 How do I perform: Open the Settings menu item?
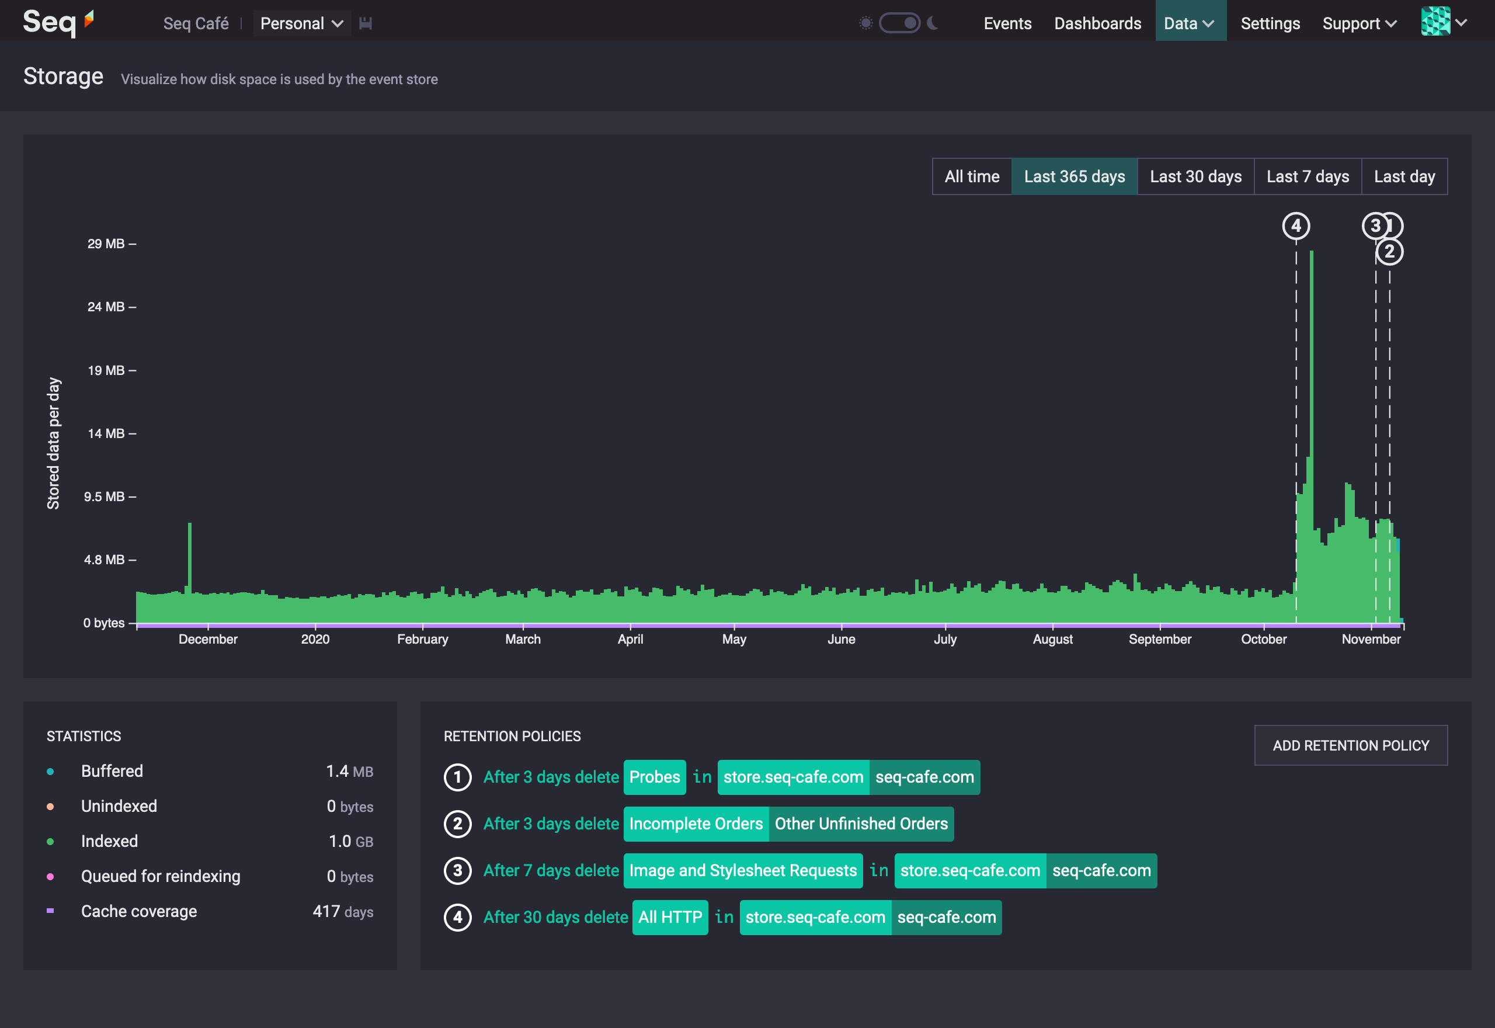coord(1269,23)
